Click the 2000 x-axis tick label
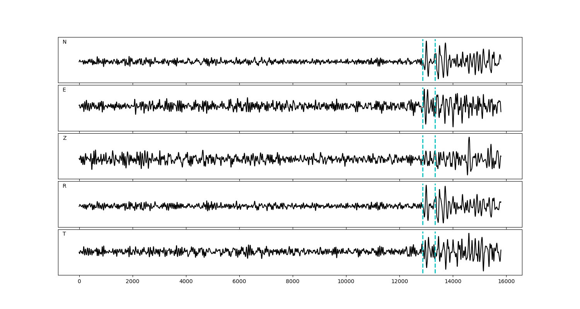Image resolution: width=580 pixels, height=309 pixels. click(133, 282)
